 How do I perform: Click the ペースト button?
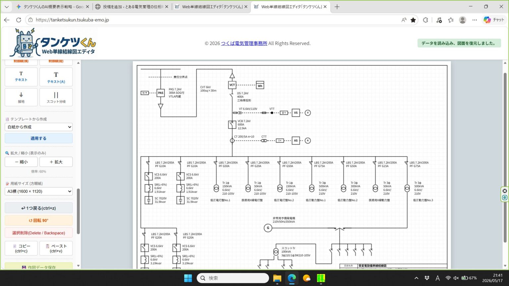(56, 248)
